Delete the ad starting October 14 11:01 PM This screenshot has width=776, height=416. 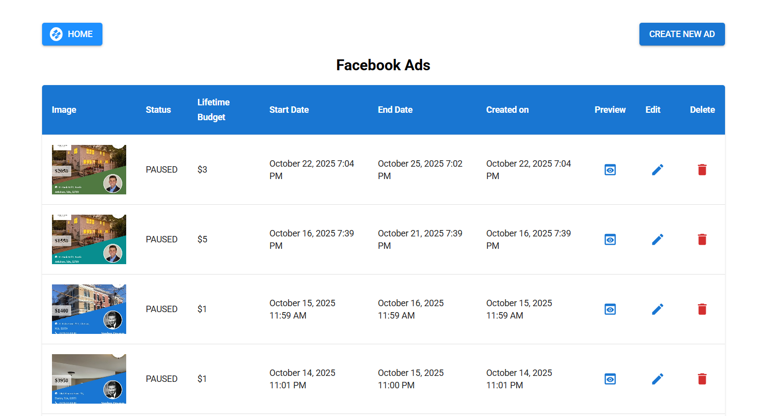(702, 379)
